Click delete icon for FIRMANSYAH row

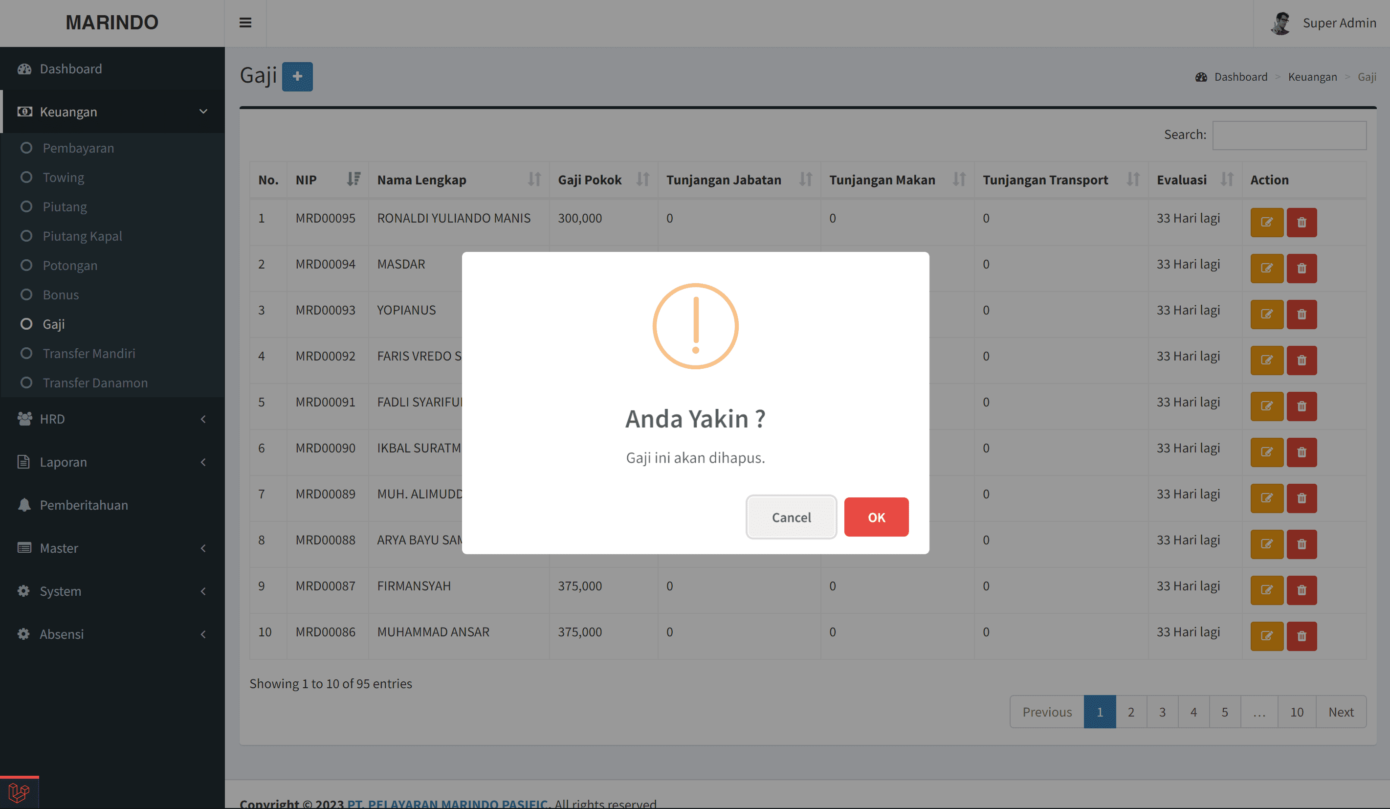pos(1301,590)
